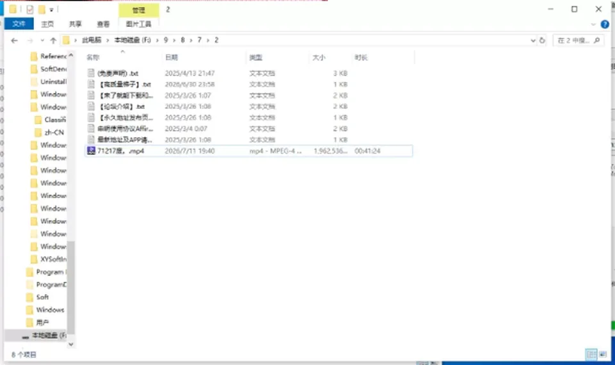Click the 本地磁盘 drive icon in the tree

tap(26, 336)
